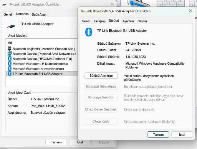Screen dimensions: 197x149
Task: Click the TP-Link Bluetooth 5.4 USB Adapter heading text
Action: pos(122,31)
